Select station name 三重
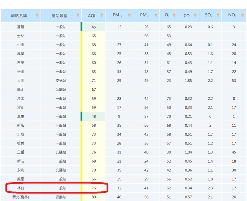 click(21, 152)
